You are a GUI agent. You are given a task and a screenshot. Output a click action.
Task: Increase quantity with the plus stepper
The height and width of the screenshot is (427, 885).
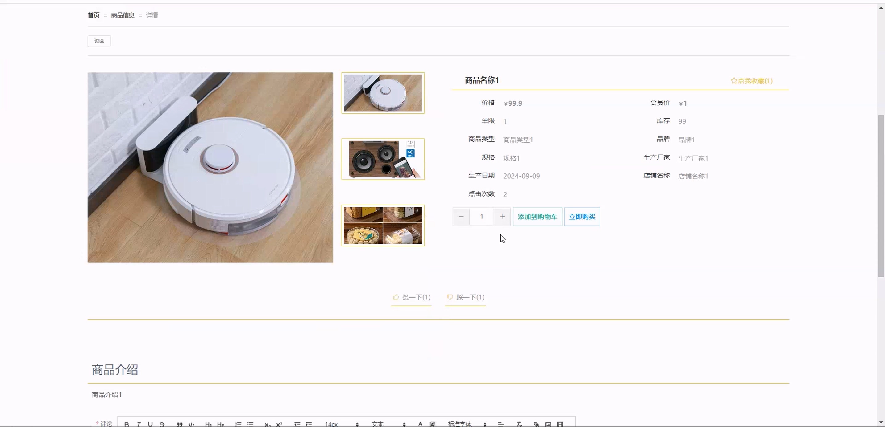pyautogui.click(x=502, y=217)
